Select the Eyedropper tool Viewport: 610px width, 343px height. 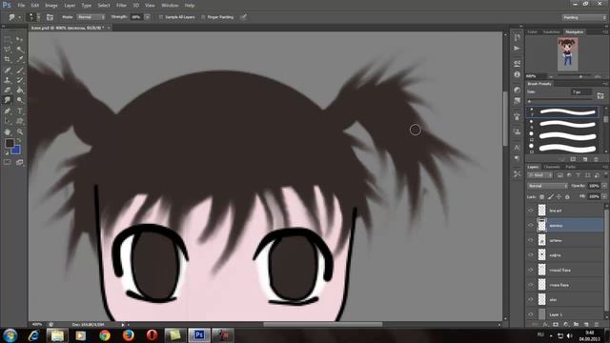pos(20,59)
